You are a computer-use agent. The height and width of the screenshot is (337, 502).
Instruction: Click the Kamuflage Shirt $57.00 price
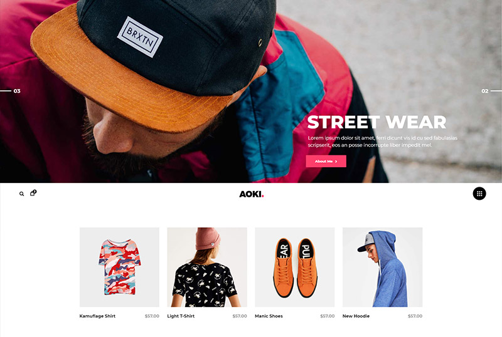point(152,316)
